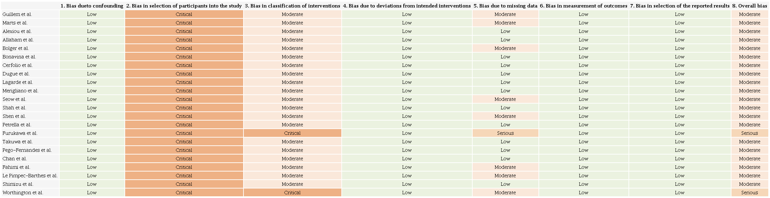Select the "Bias due to confounding" column header

click(x=92, y=6)
